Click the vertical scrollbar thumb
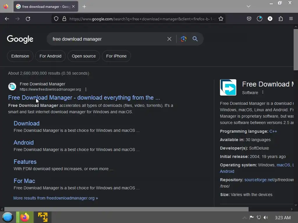The height and width of the screenshot is (223, 298). coord(296,50)
